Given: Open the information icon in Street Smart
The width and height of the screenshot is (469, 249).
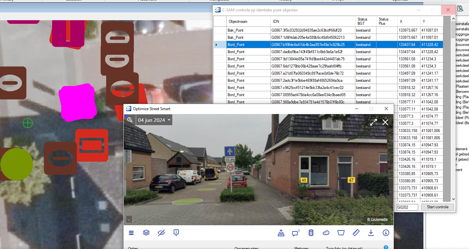Looking at the screenshot, I should coord(386,233).
